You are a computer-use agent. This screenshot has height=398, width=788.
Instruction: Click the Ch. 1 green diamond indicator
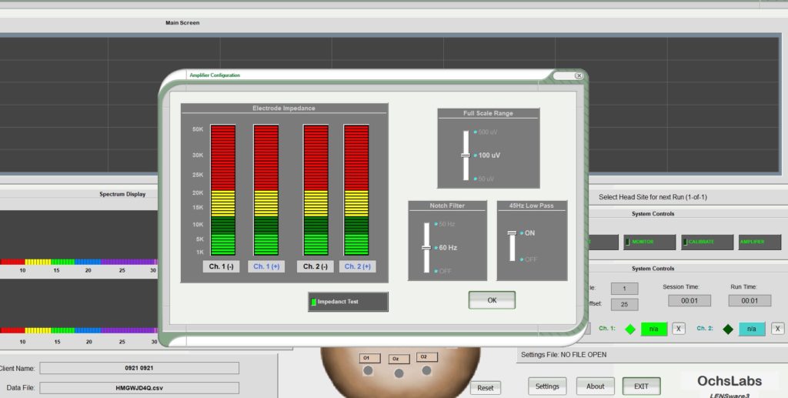630,329
